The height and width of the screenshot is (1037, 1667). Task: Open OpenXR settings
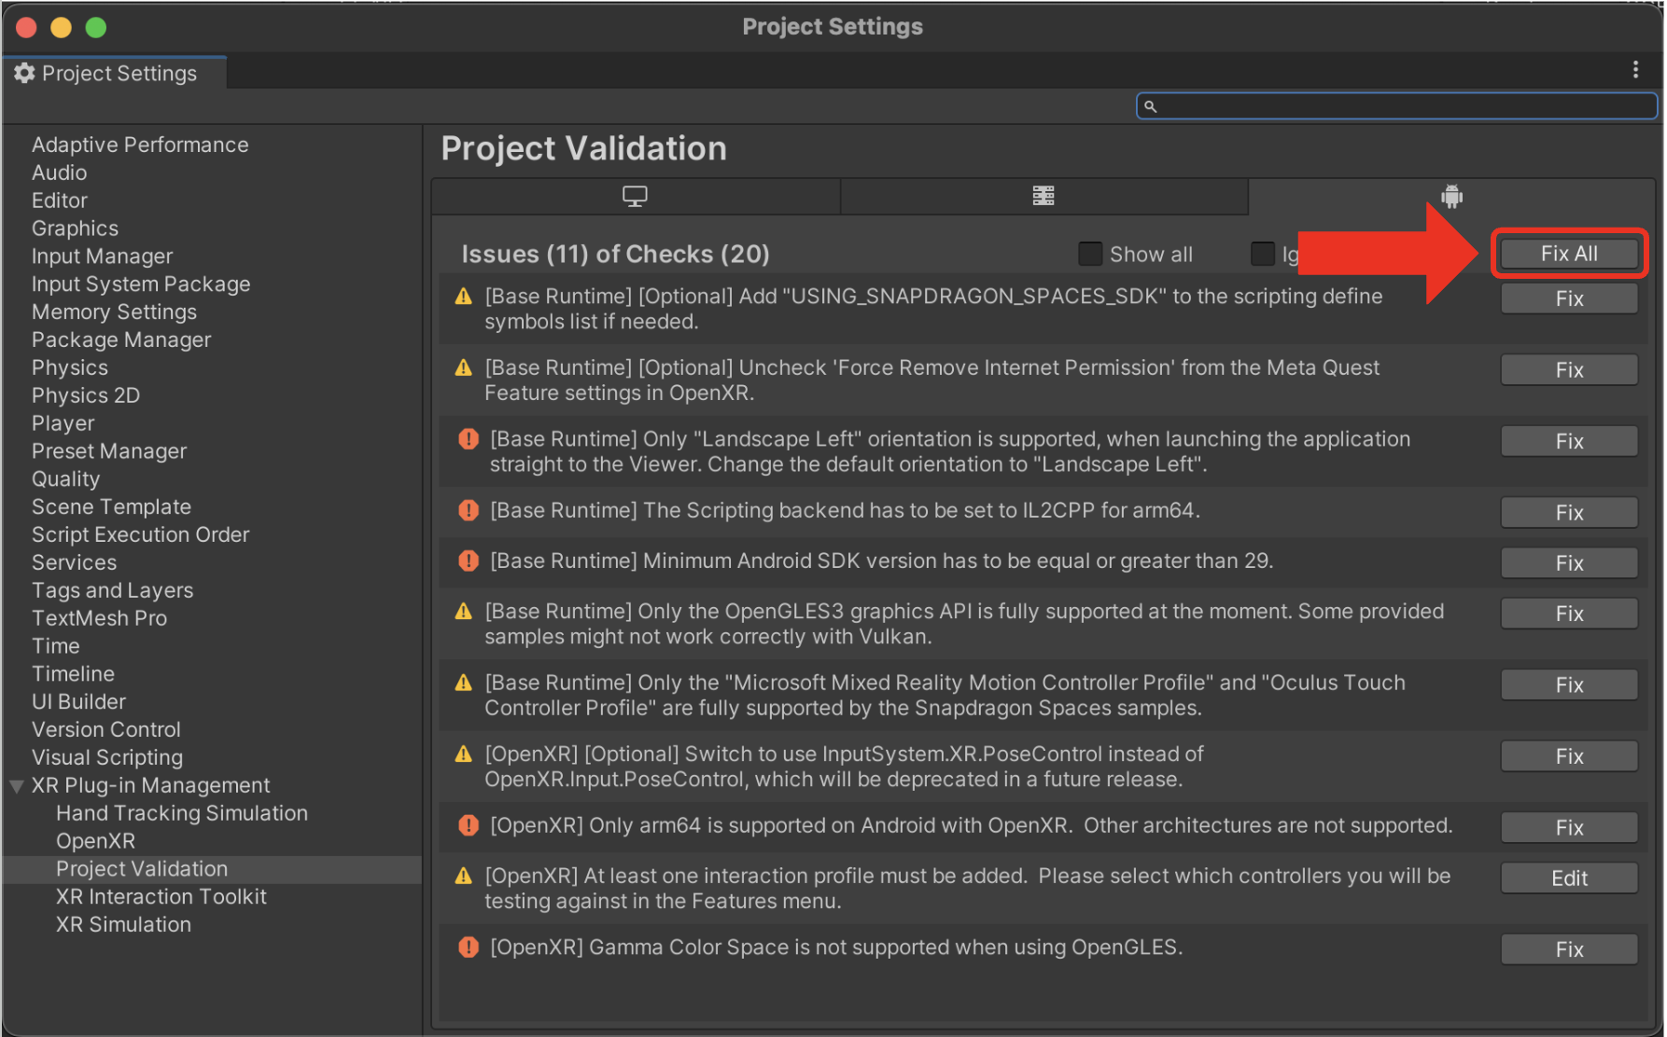(95, 842)
